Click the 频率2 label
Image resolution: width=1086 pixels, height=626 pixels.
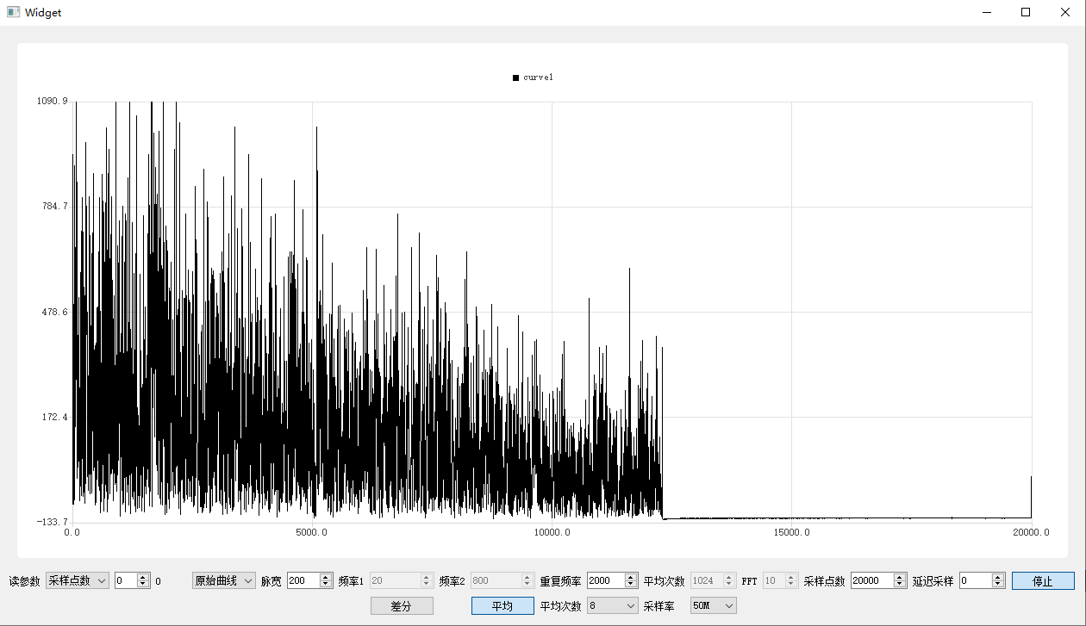coord(452,581)
